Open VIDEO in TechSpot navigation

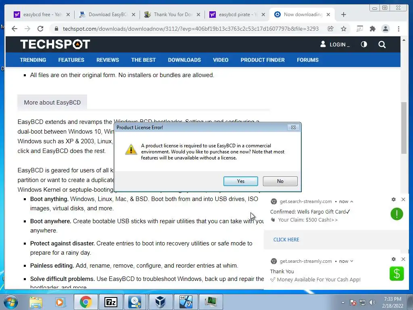(221, 60)
